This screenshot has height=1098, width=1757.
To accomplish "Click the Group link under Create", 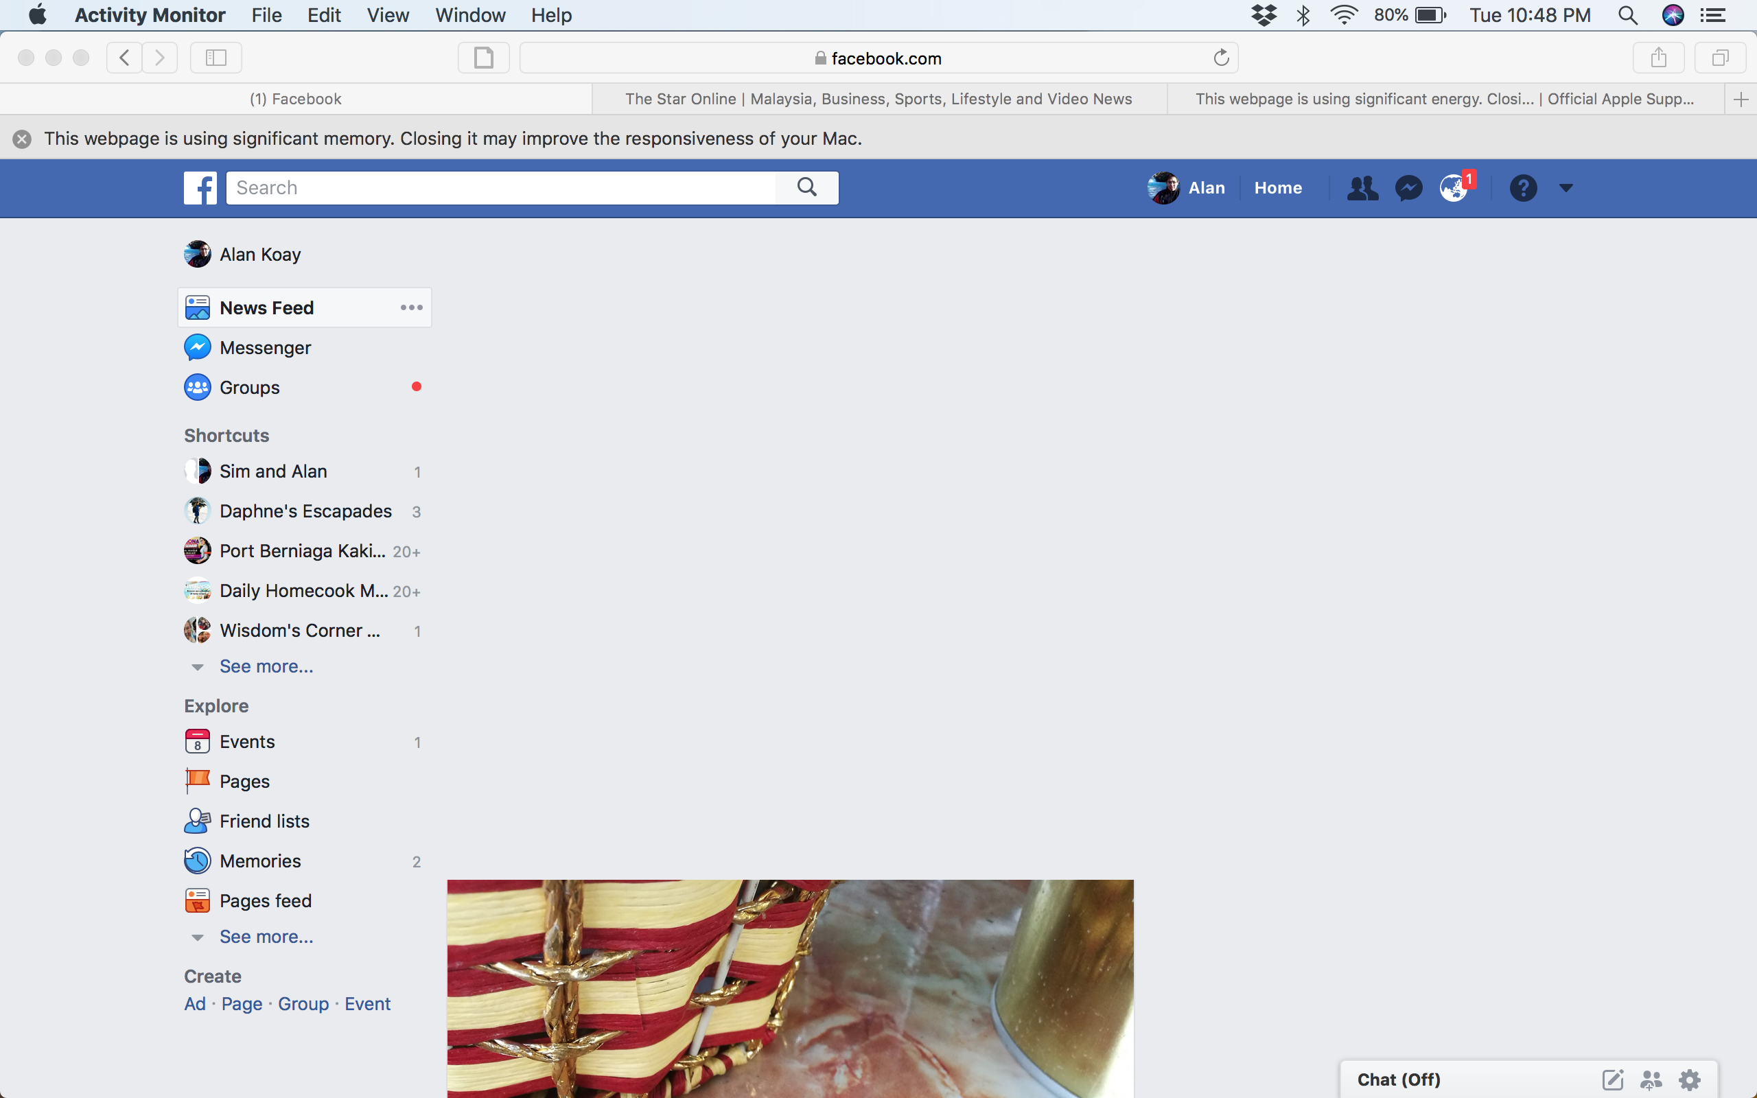I will point(303,1003).
